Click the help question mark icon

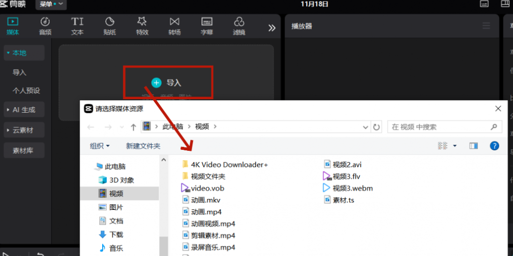494,146
